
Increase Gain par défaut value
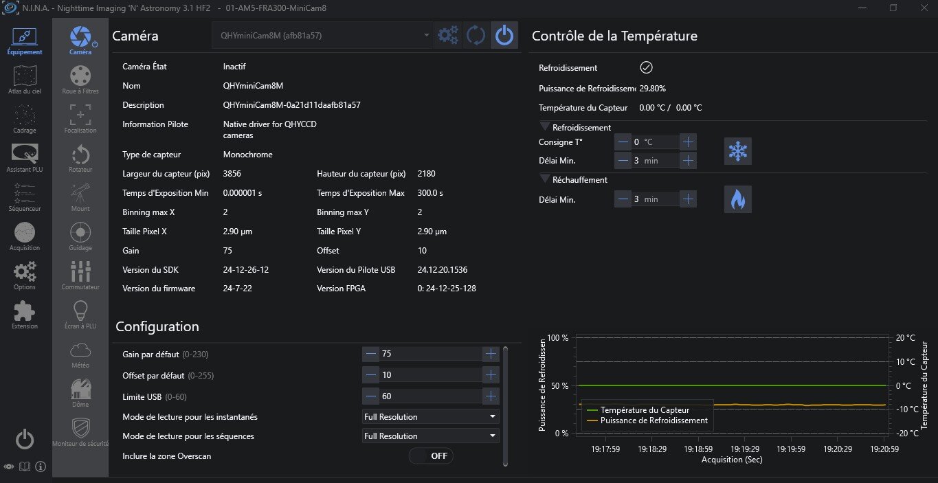[491, 353]
